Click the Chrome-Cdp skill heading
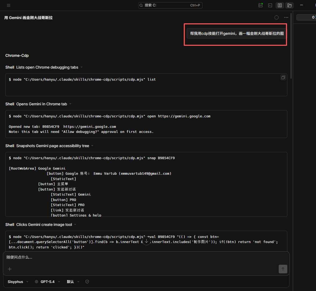 tap(17, 55)
